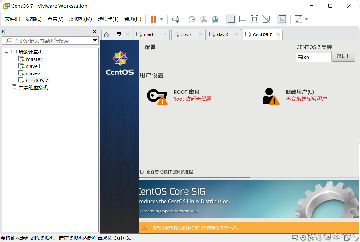360x242 pixels.
Task: Select slave2 VM in library tree
Action: 33,73
